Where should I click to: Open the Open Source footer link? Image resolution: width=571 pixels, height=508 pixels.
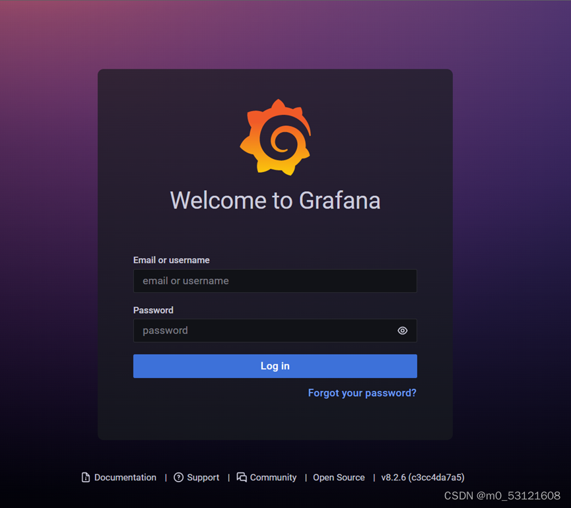pyautogui.click(x=339, y=478)
